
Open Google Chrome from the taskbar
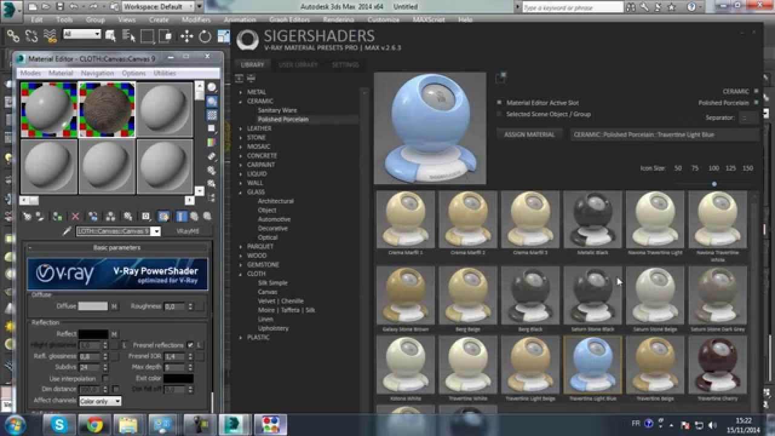(x=94, y=425)
